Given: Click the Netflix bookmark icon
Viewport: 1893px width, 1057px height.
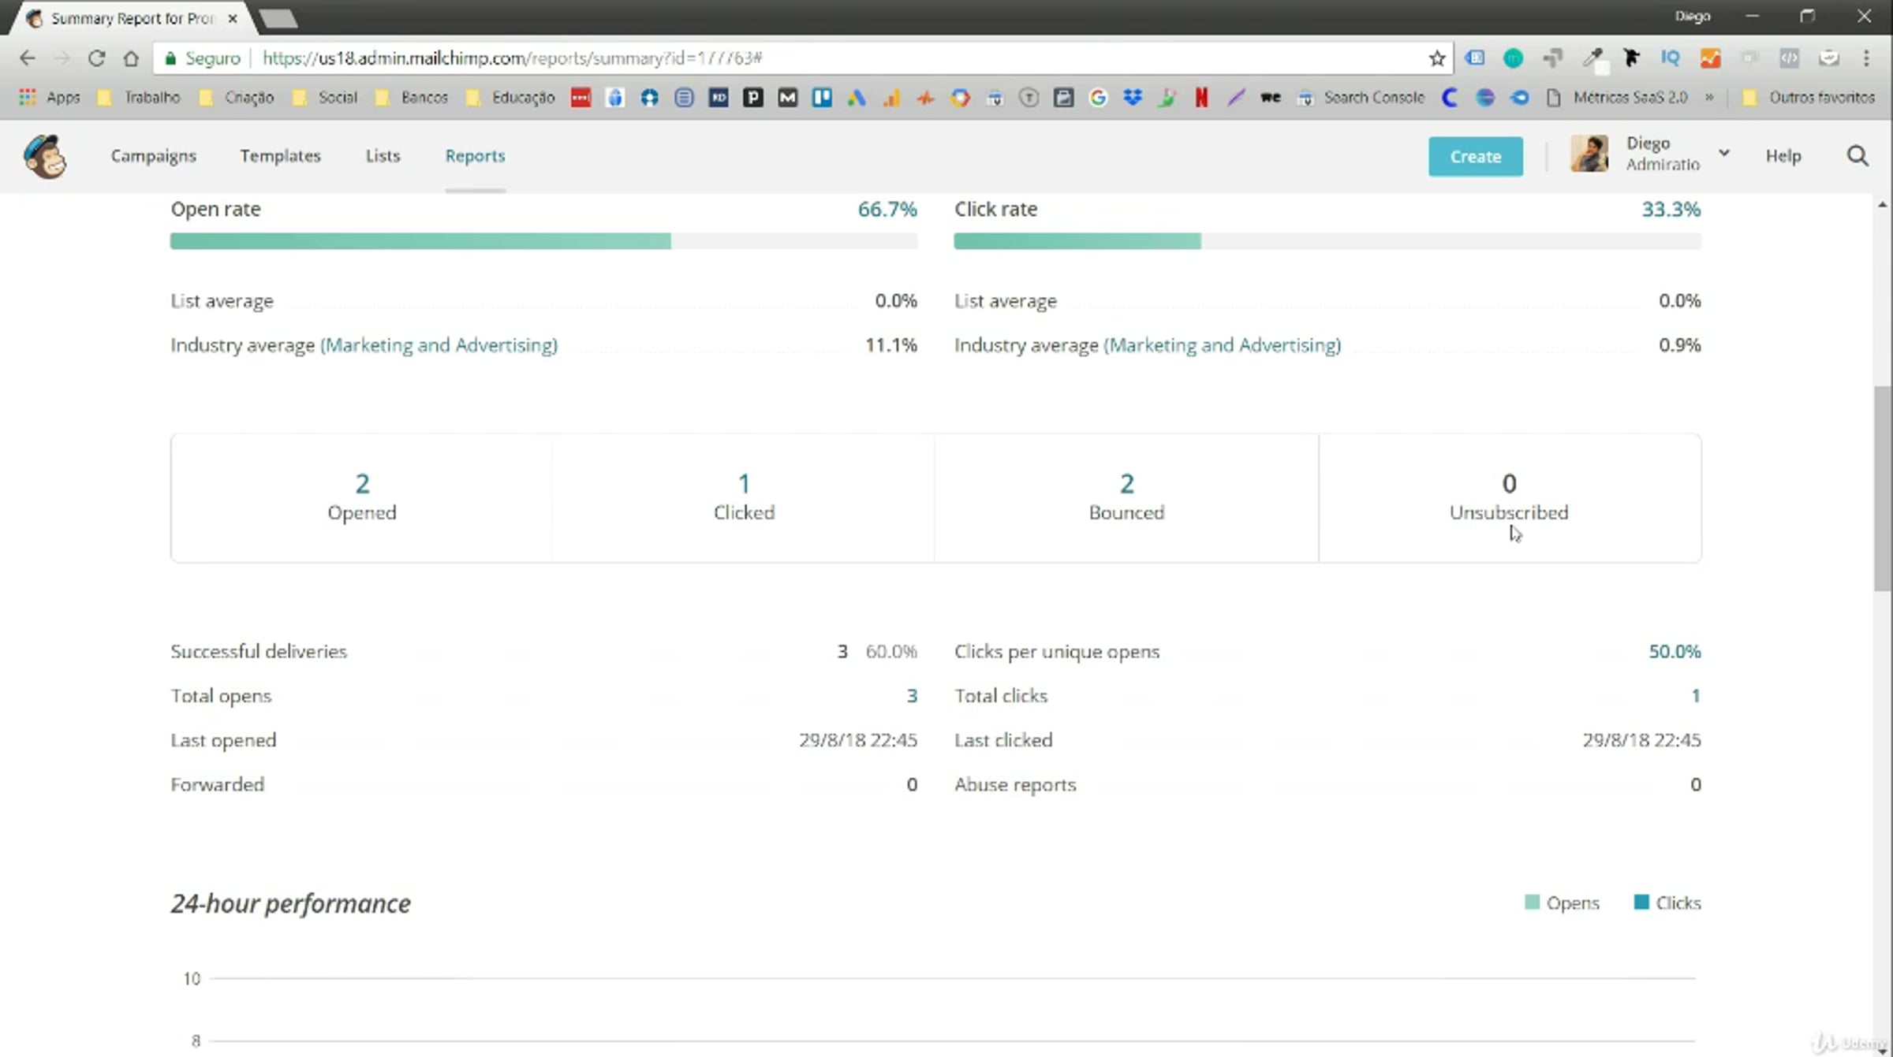Looking at the screenshot, I should (x=1201, y=98).
